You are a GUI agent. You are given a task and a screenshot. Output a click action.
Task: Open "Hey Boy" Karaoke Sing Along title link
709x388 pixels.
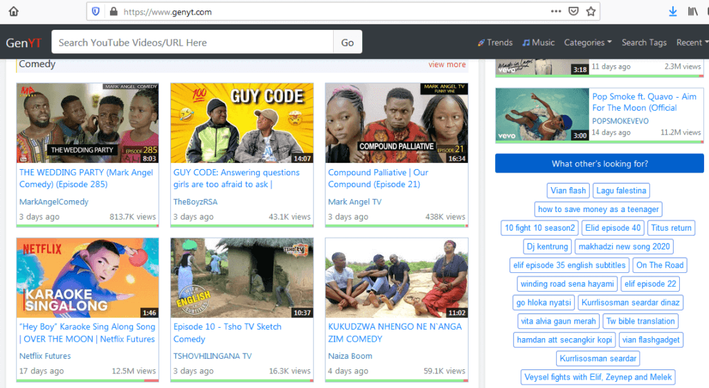tap(87, 333)
